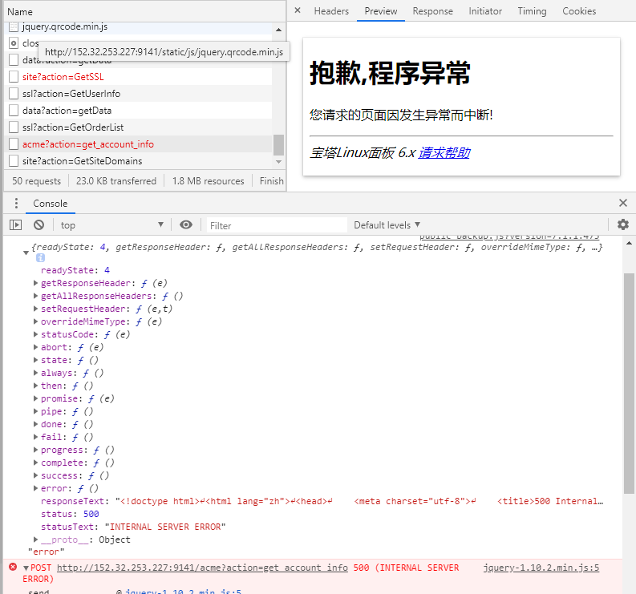Screen dimensions: 636x594
Task: Select the acme?action=get_account_info request
Action: 138,144
